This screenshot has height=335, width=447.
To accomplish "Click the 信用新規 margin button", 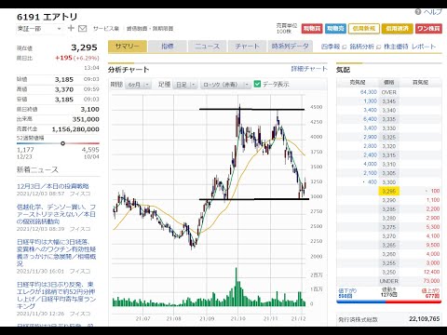I will pyautogui.click(x=364, y=29).
